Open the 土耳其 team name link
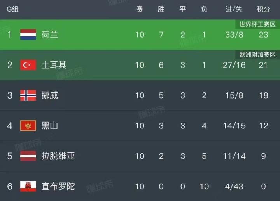 click(54, 65)
